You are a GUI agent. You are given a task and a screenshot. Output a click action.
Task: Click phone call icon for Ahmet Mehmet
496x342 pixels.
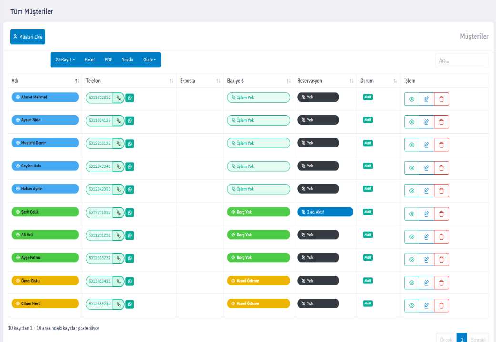[x=118, y=98]
